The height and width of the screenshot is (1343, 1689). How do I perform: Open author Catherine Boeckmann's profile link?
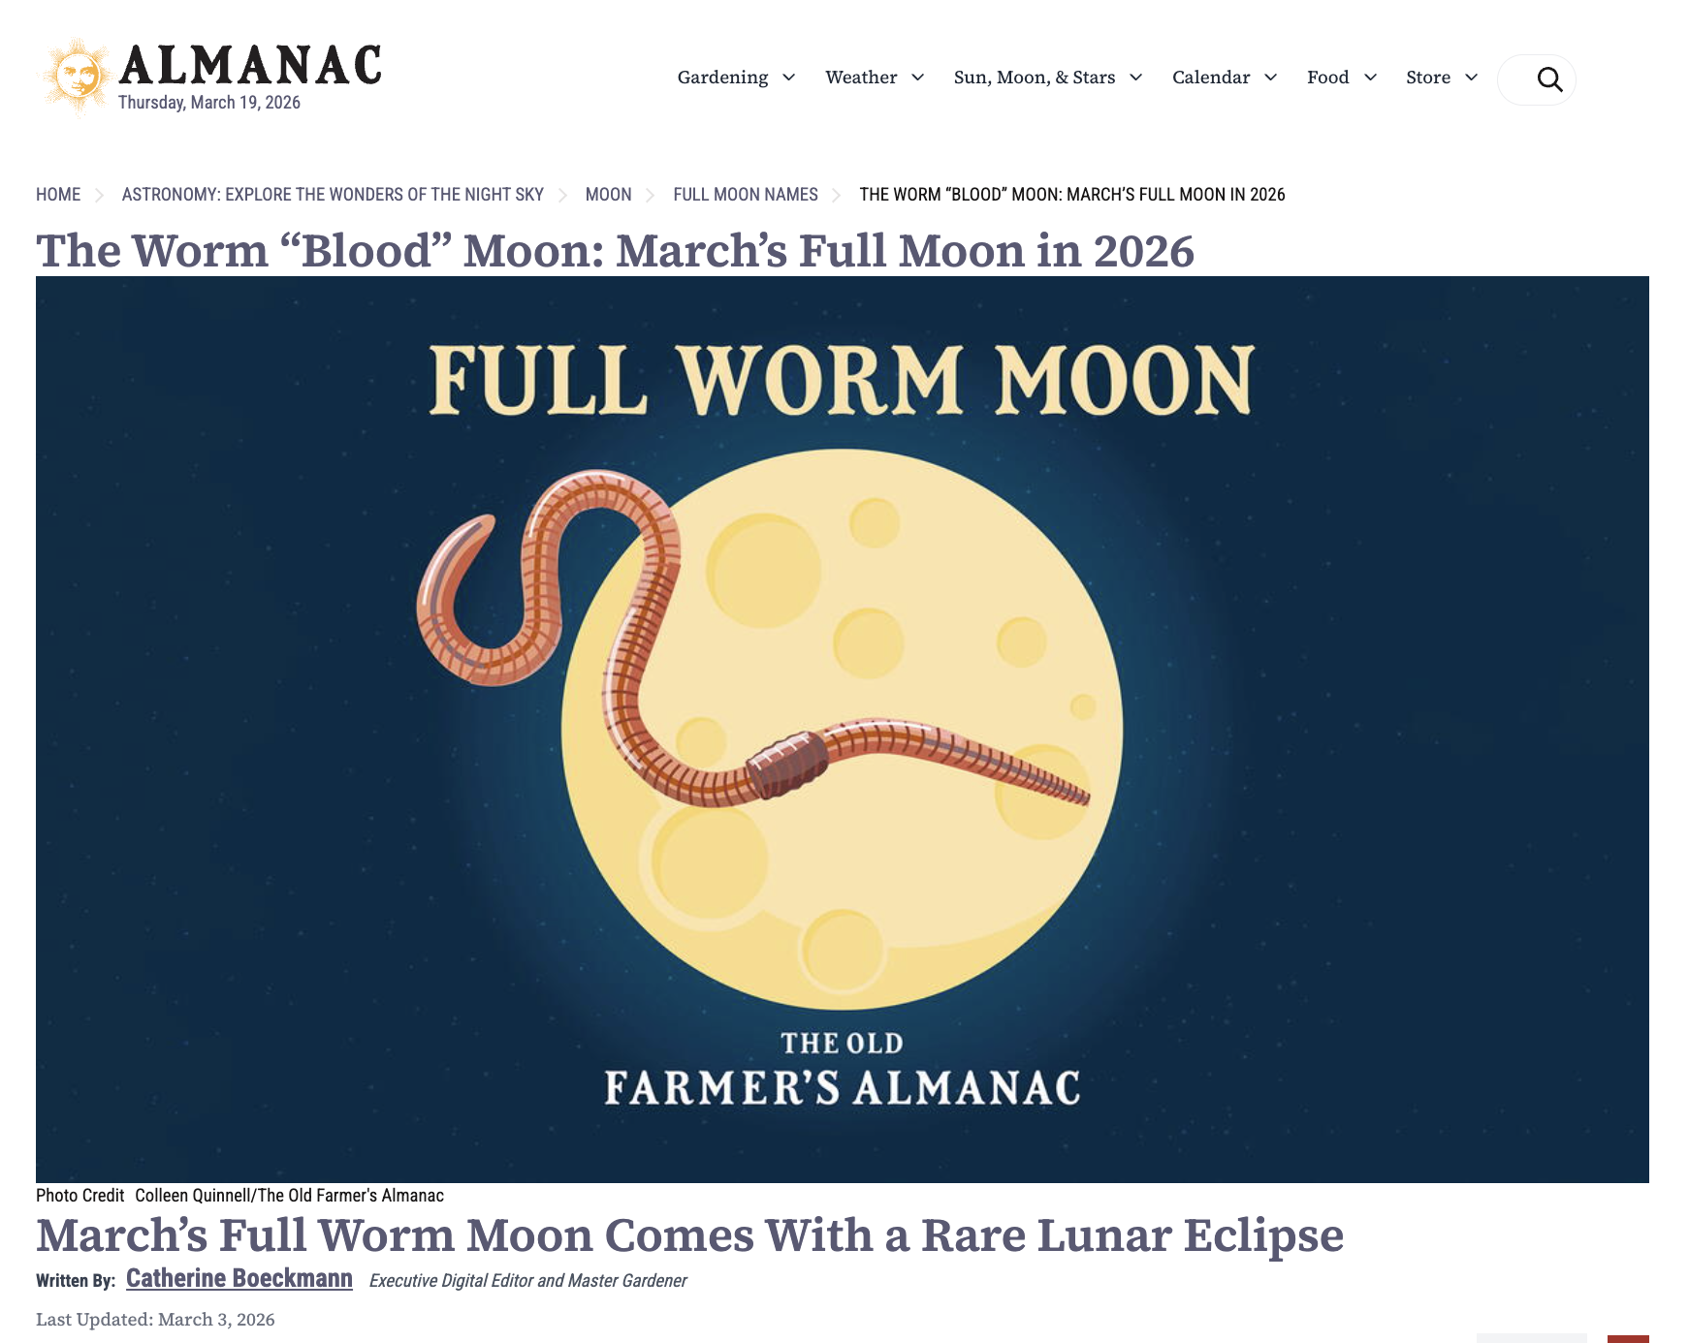tap(239, 1279)
